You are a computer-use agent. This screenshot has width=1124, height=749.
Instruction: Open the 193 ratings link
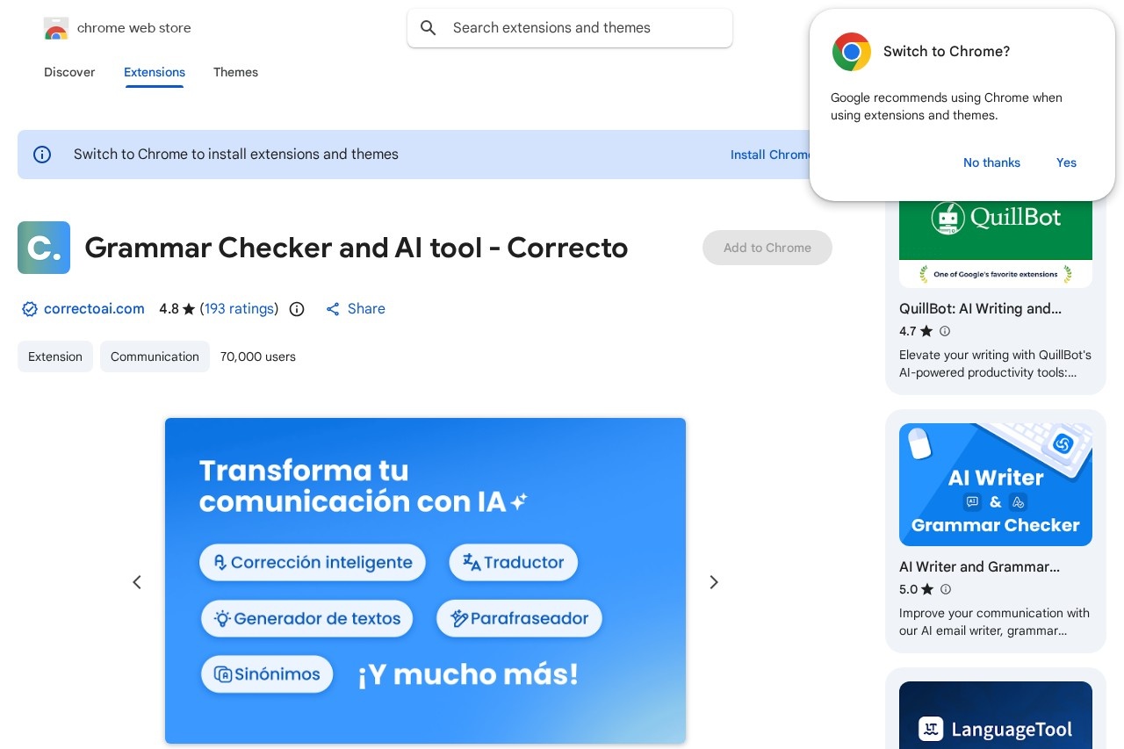[x=239, y=309]
